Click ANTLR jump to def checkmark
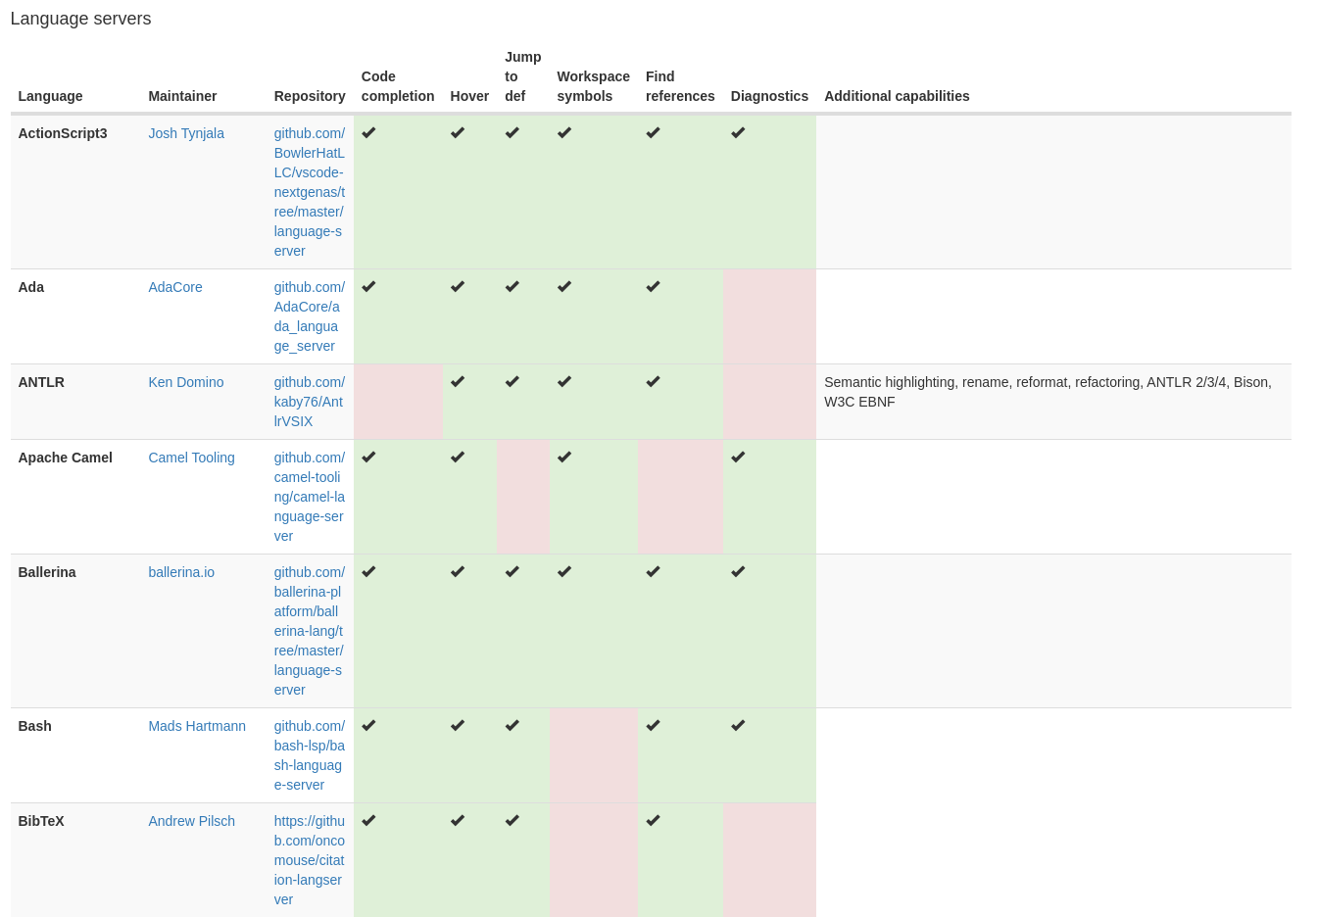The width and height of the screenshot is (1317, 917). pyautogui.click(x=512, y=381)
